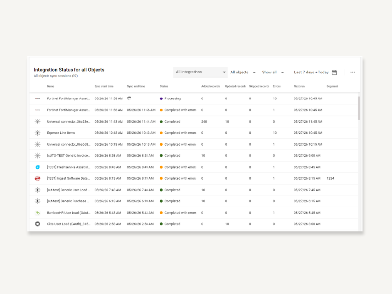The image size is (392, 294).
Task: Open Fortinet FortiManager Asset started 11:58 AM
Action: click(68, 98)
